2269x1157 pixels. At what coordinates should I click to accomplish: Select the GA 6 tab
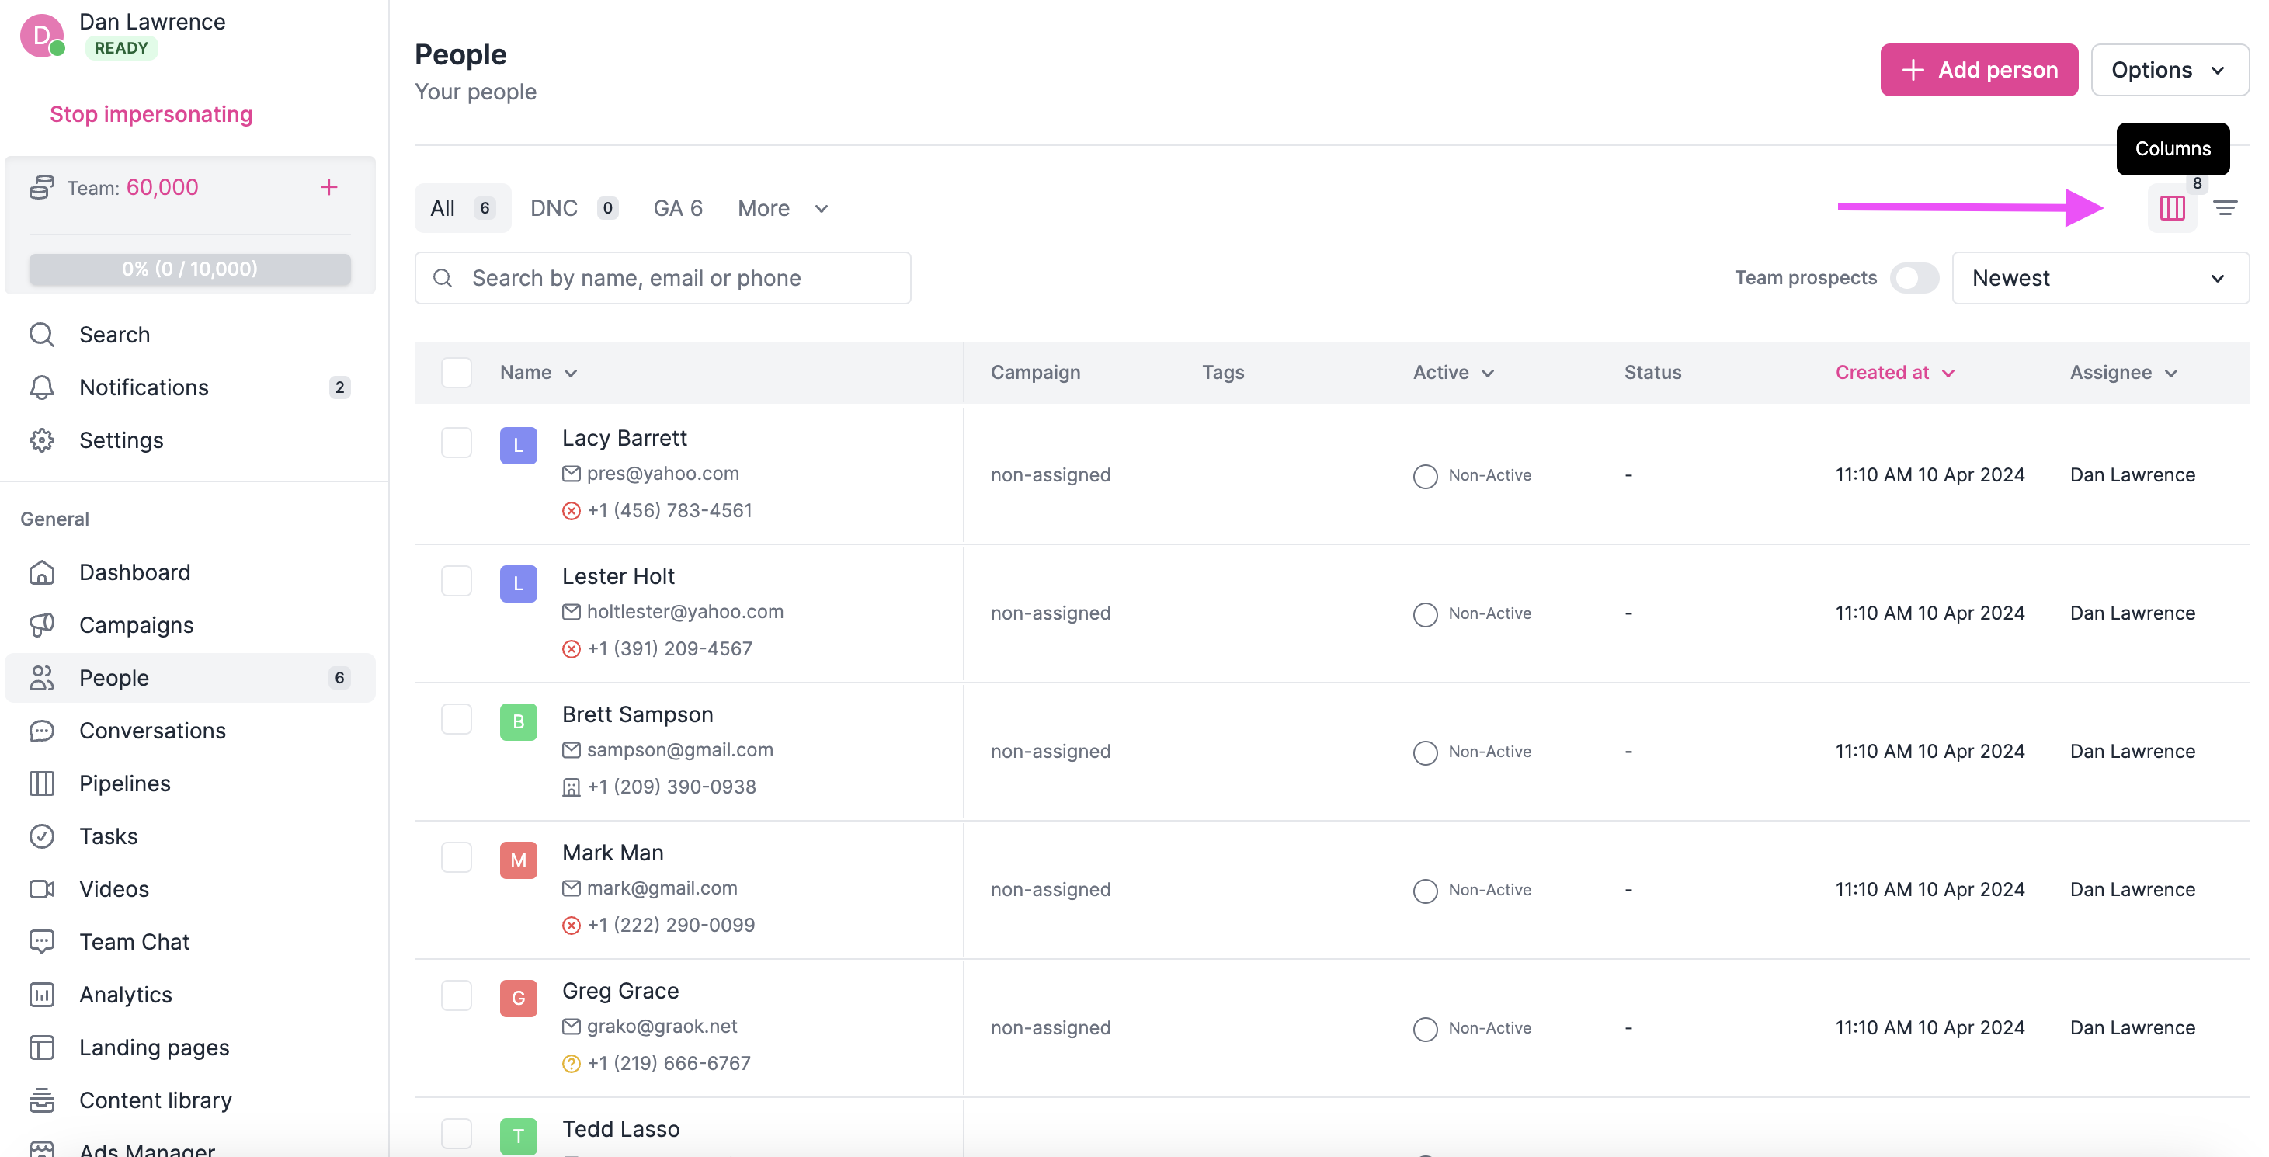(x=677, y=208)
